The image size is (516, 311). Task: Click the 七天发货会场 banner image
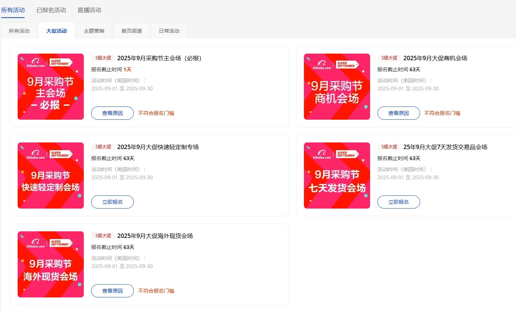(x=337, y=176)
